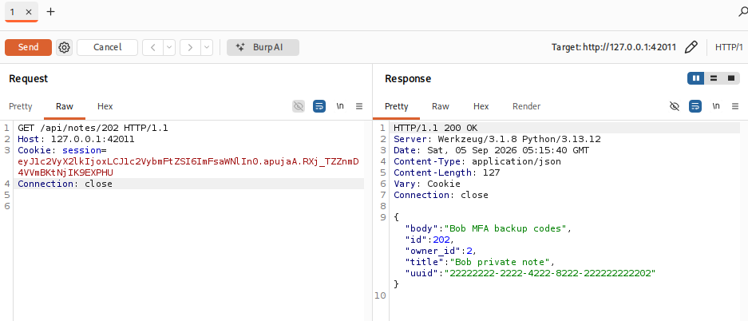Select side-by-side layout icon
Image resolution: width=748 pixels, height=321 pixels.
click(696, 78)
